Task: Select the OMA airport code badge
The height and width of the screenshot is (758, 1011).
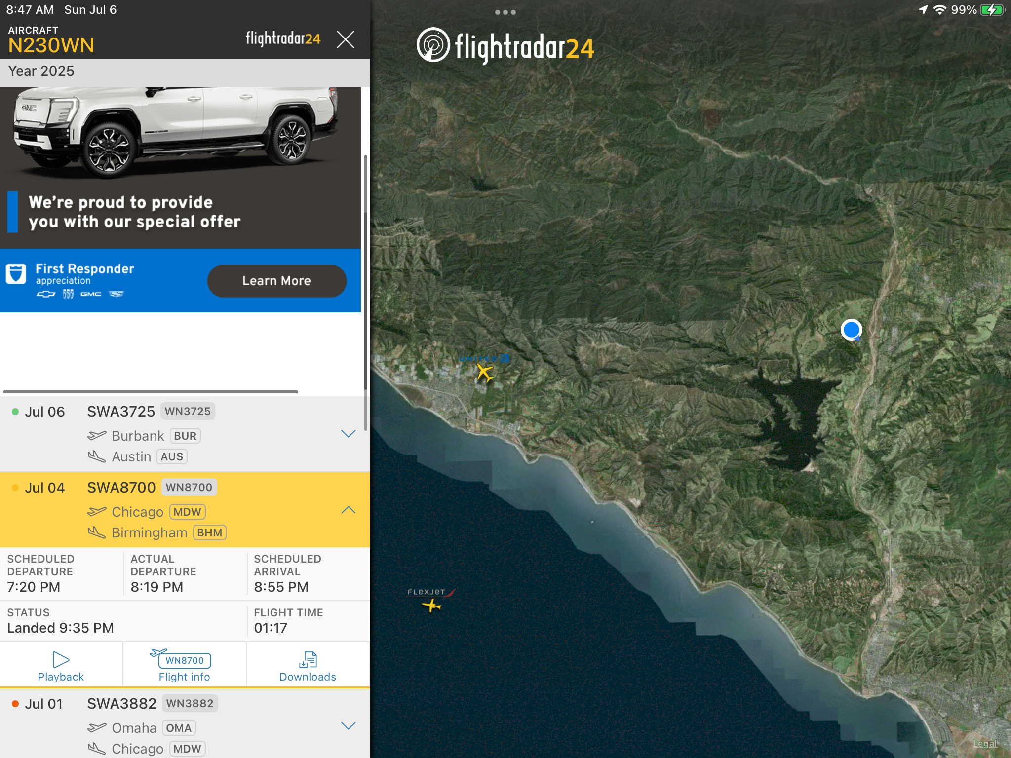Action: 179,728
